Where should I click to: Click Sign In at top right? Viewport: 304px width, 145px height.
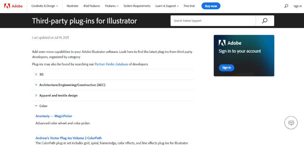297,6
